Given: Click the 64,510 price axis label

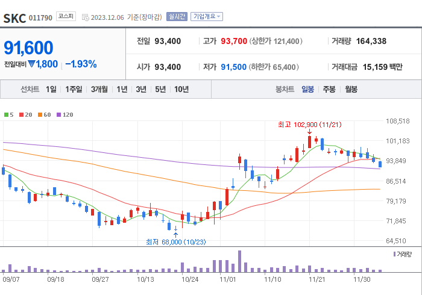Looking at the screenshot, I should click(396, 241).
